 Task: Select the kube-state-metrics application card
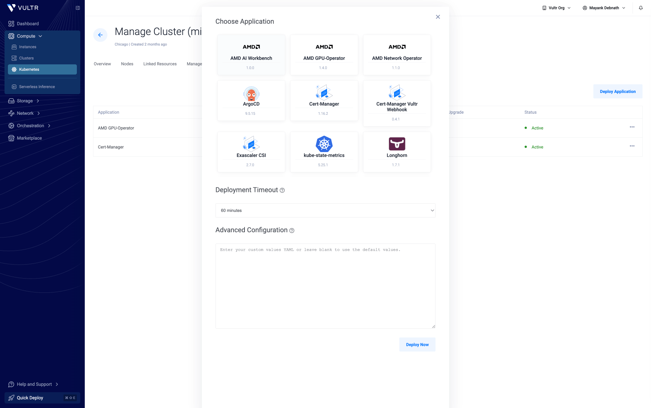coord(324,152)
